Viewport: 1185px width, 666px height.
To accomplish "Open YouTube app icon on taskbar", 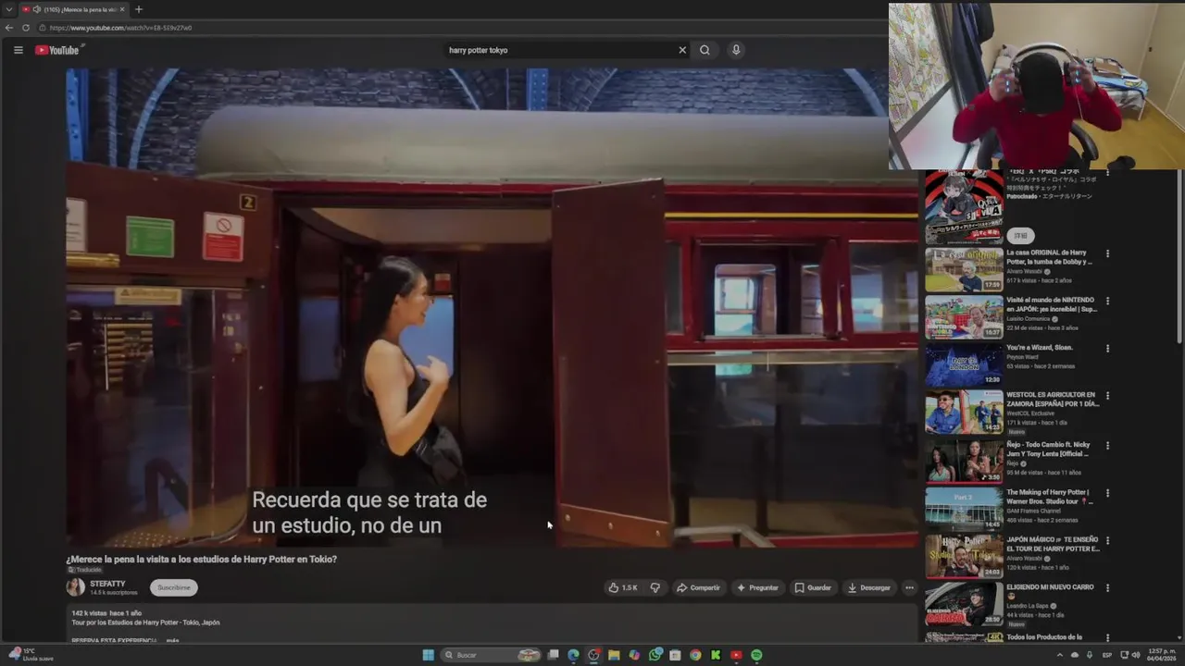I will [x=736, y=655].
